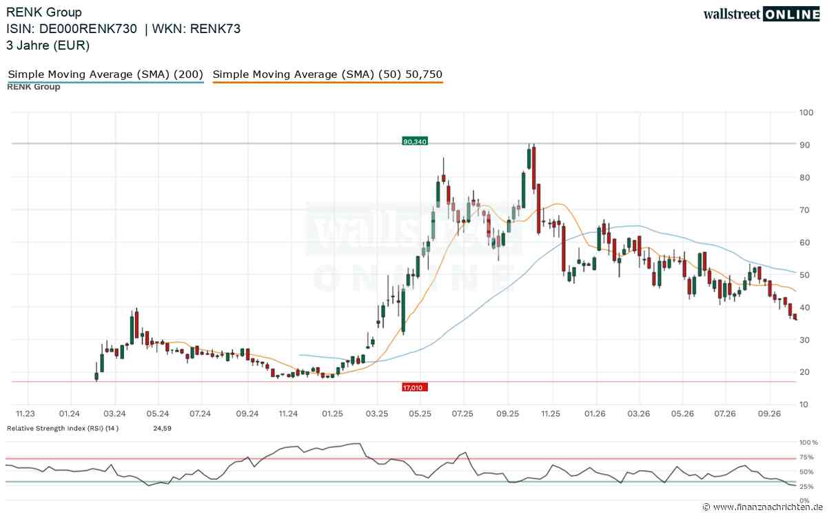This screenshot has width=827, height=517.
Task: Click the small bold RENK Group series label
Action: 34,87
